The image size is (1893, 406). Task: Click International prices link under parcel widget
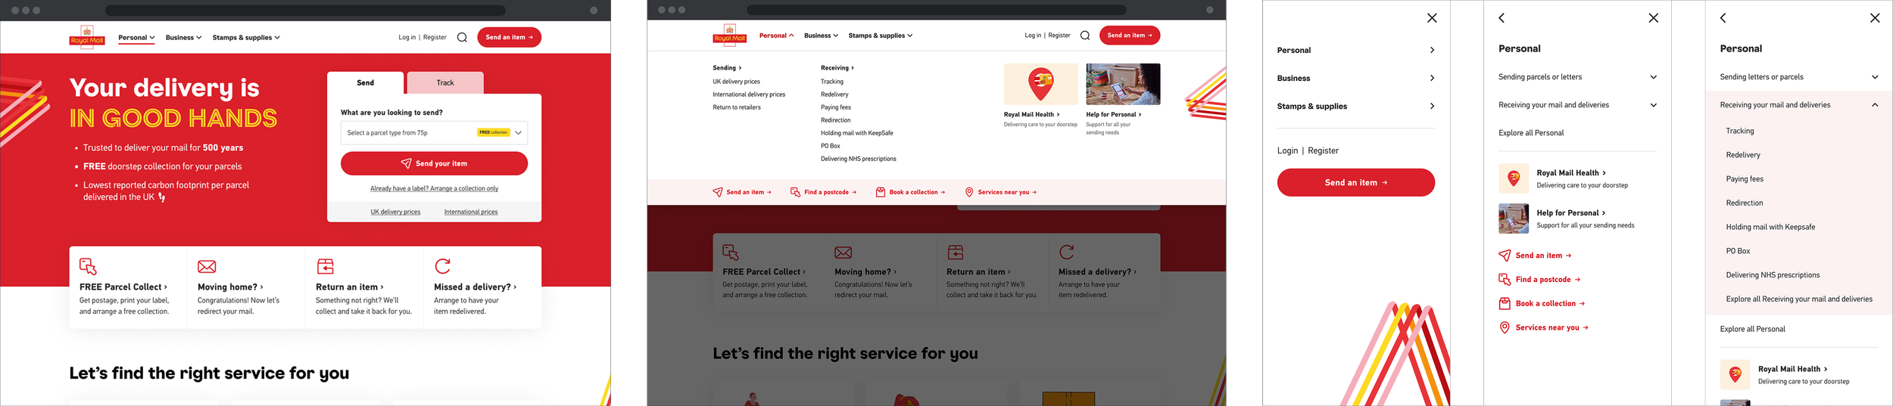tap(471, 212)
